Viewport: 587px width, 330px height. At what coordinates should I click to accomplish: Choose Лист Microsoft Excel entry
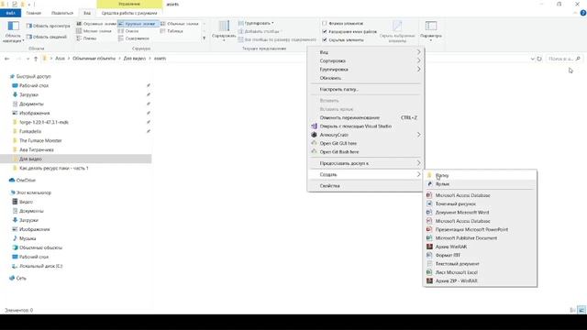[480, 272]
